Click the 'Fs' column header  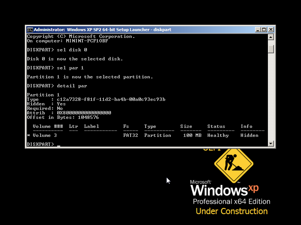click(126, 126)
